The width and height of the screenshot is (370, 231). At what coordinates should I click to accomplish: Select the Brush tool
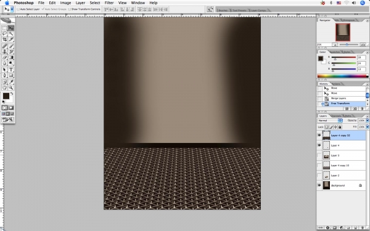coord(11,46)
